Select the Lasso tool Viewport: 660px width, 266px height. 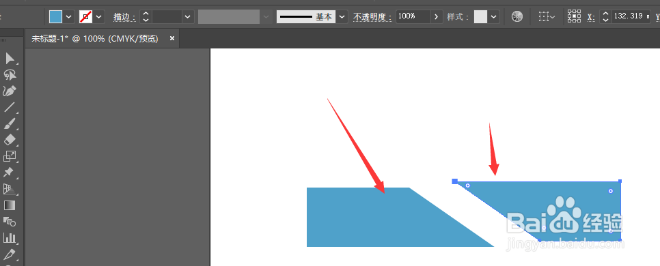tap(10, 75)
